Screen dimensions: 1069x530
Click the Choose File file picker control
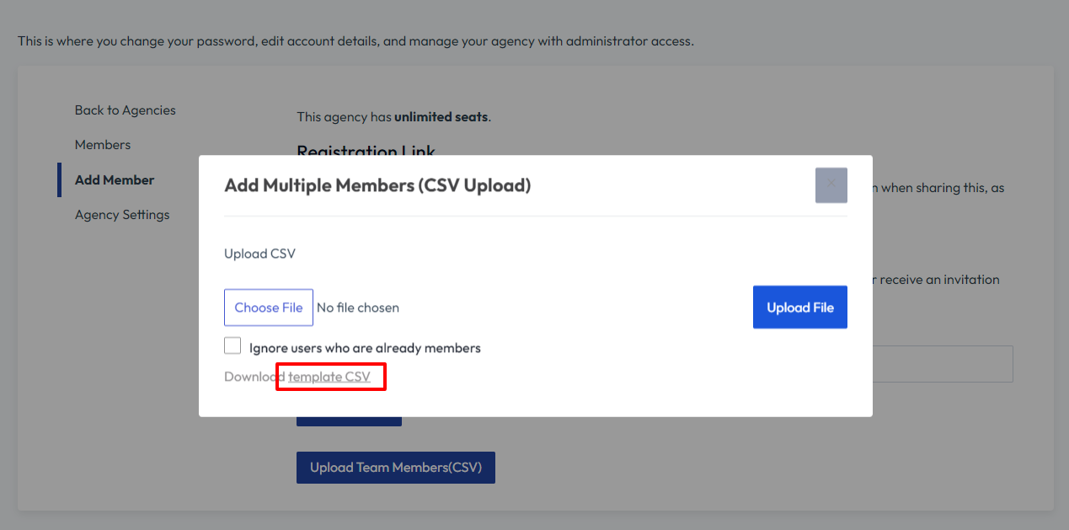[x=268, y=307]
